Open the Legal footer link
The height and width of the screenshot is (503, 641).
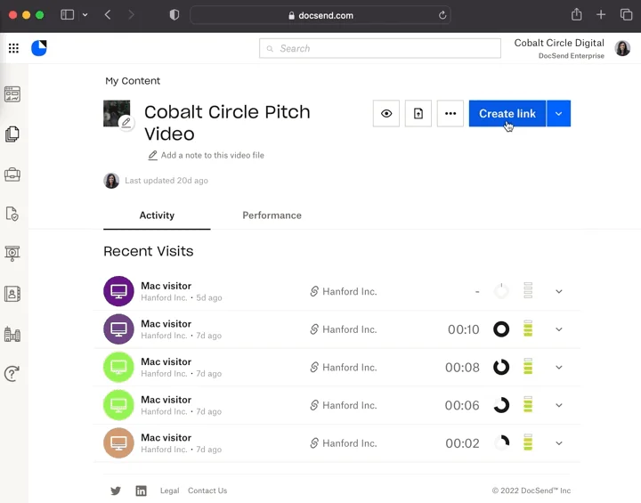170,491
